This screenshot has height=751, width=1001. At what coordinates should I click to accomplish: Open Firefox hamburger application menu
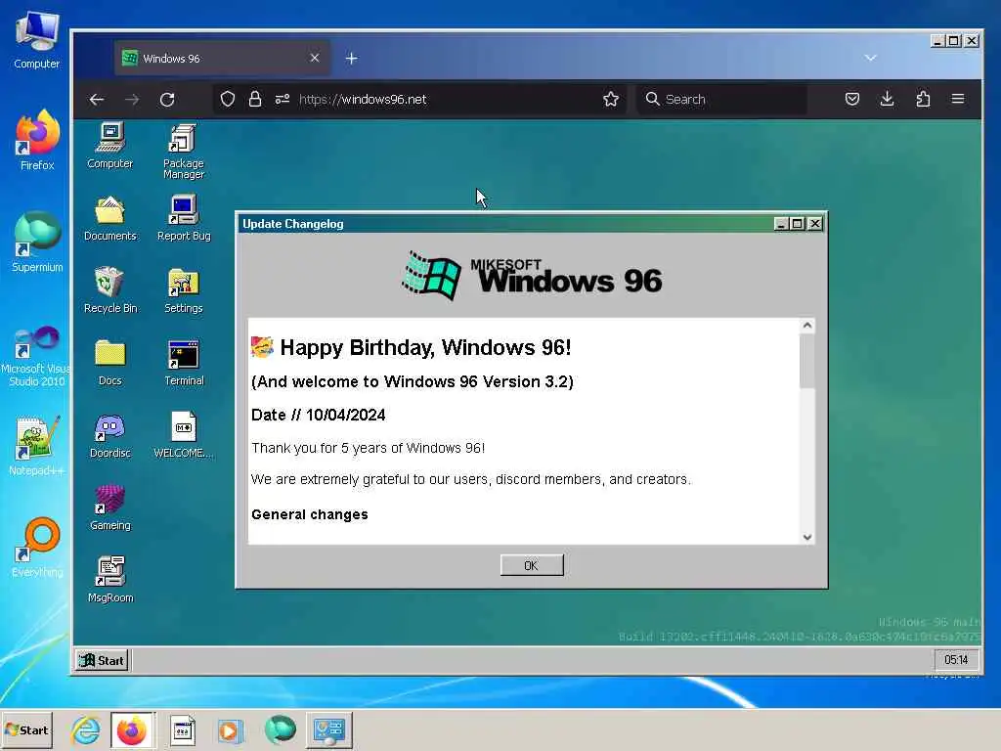click(958, 99)
